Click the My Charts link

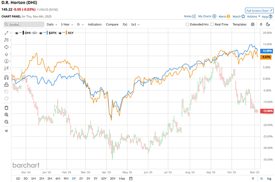[x=205, y=16]
